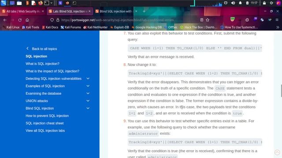The width and height of the screenshot is (282, 158).
Task: Reload the current page
Action: click(x=20, y=20)
